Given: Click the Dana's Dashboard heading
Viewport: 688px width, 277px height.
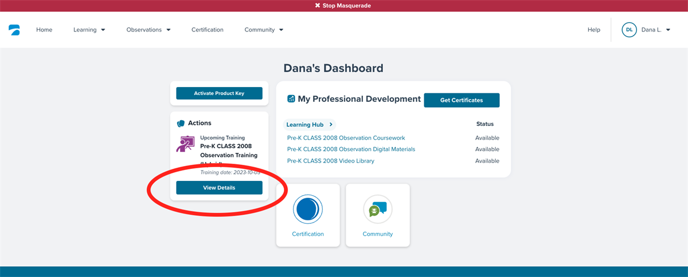Looking at the screenshot, I should [x=333, y=68].
